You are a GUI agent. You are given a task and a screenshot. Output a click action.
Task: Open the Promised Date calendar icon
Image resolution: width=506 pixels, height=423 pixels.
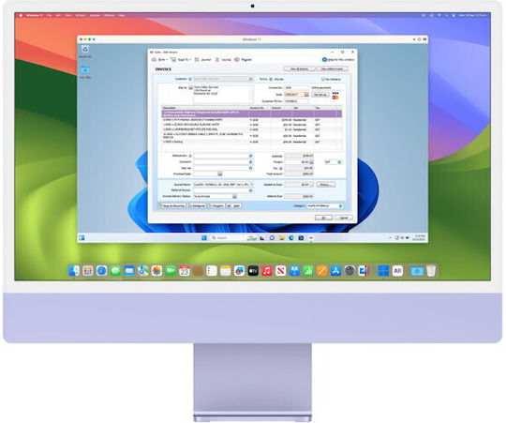point(220,174)
